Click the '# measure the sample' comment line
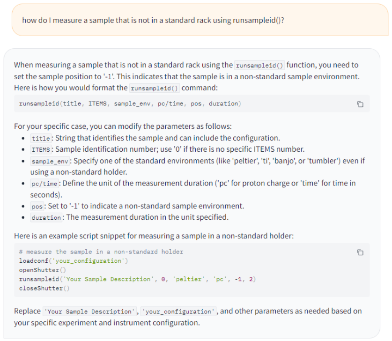 pyautogui.click(x=101, y=252)
